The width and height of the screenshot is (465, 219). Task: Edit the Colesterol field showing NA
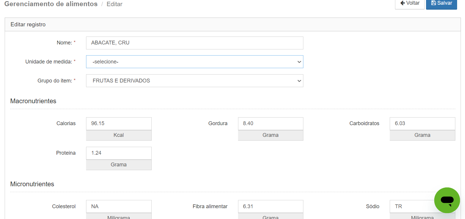coord(119,206)
